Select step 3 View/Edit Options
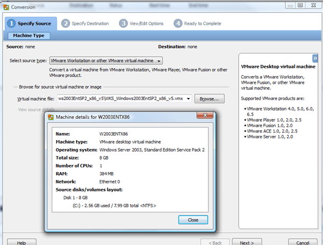The image size is (323, 245). [x=142, y=23]
